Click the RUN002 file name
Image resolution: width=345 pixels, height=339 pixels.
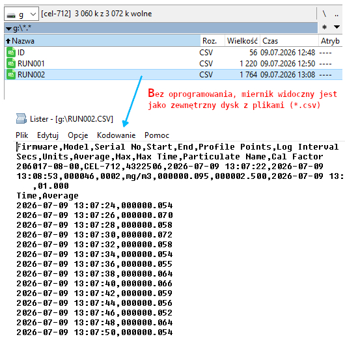pos(31,75)
